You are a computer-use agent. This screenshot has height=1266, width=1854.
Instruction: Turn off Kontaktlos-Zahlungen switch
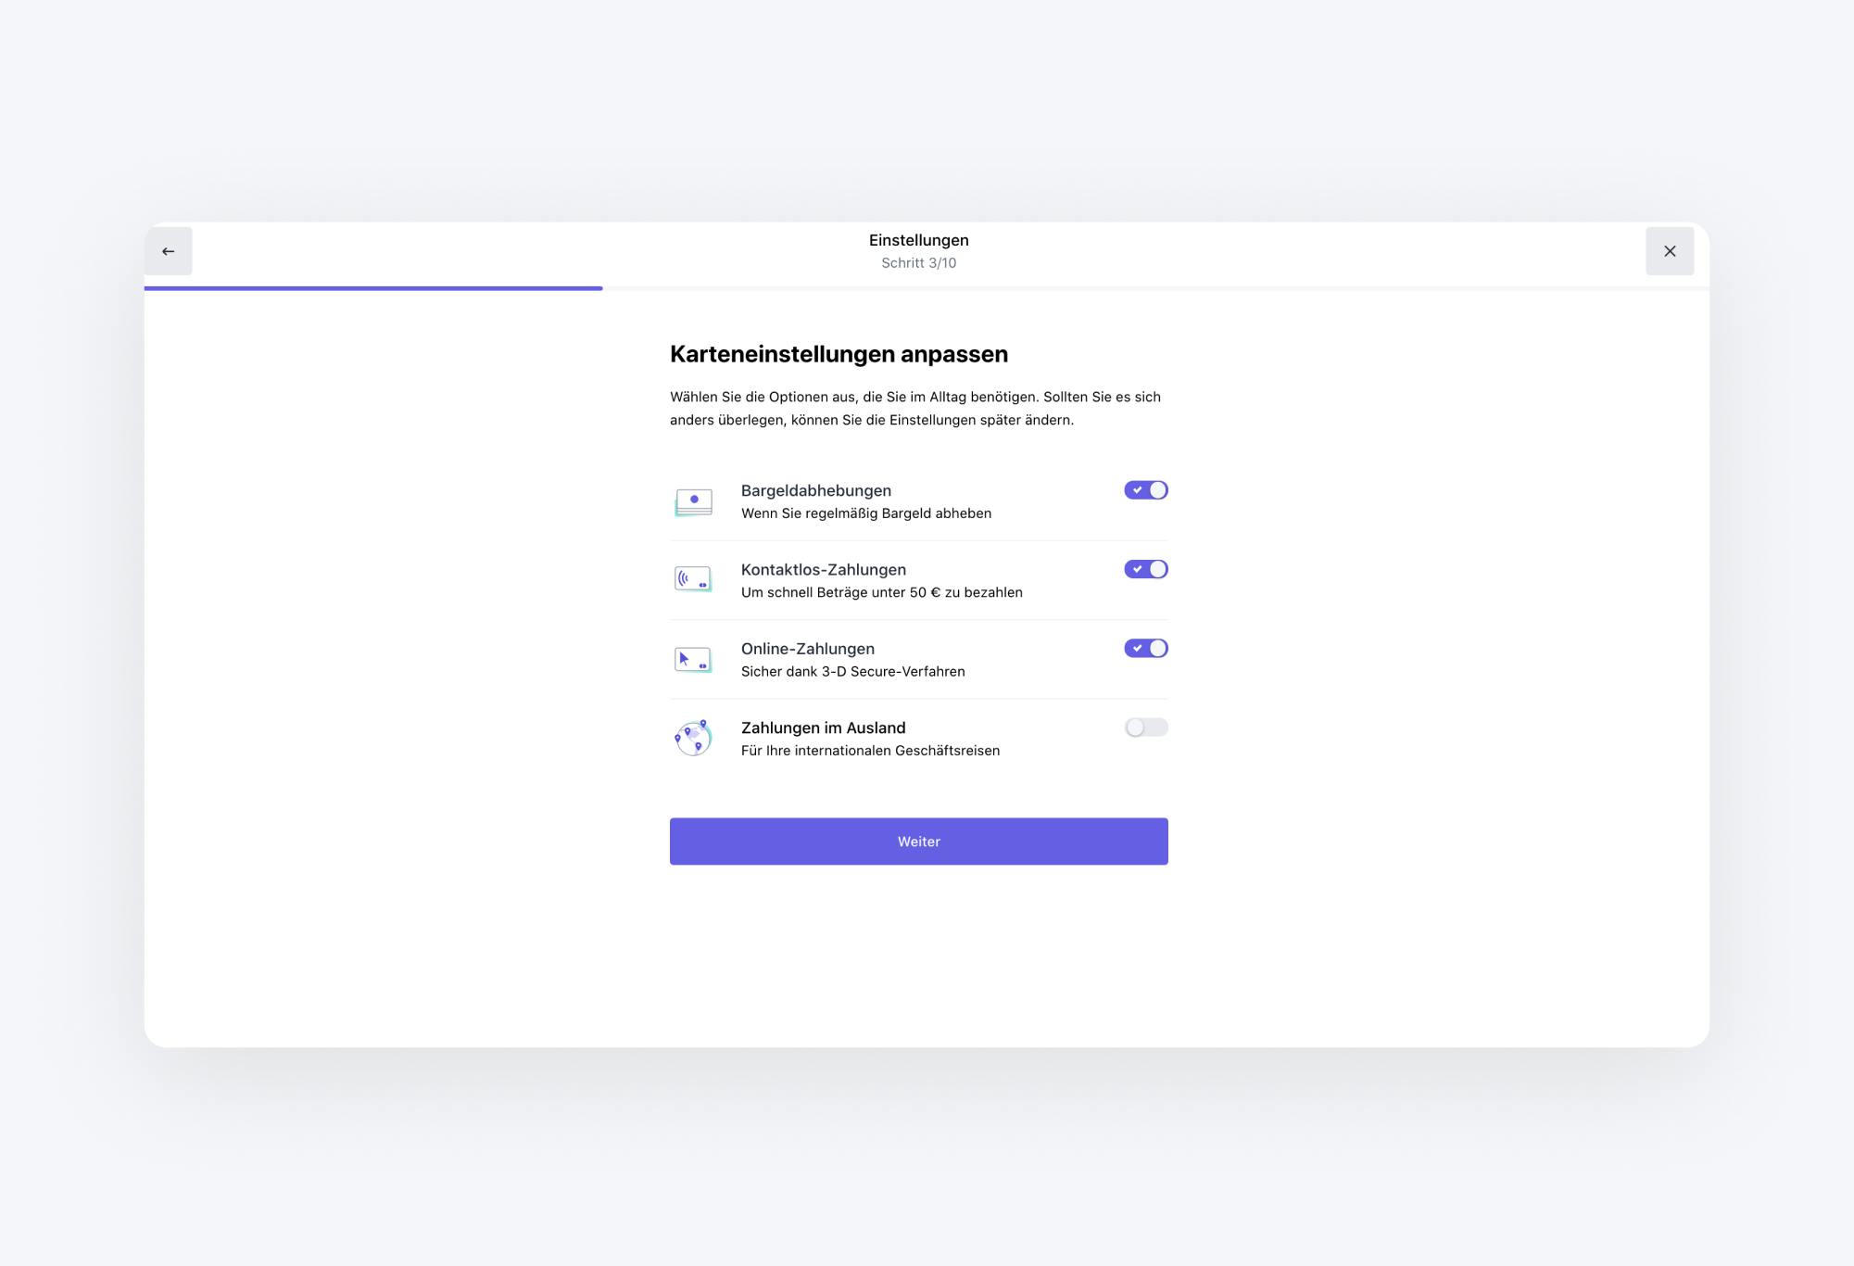(x=1146, y=569)
